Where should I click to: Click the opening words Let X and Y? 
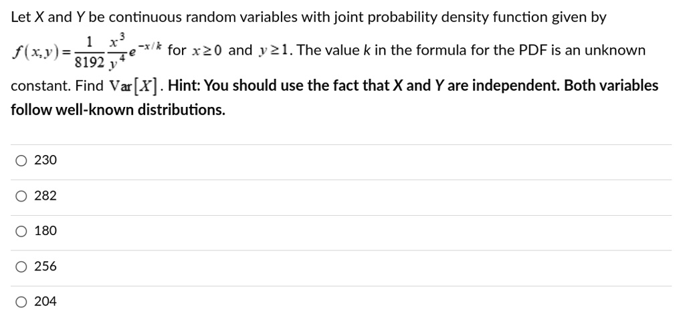(47, 18)
